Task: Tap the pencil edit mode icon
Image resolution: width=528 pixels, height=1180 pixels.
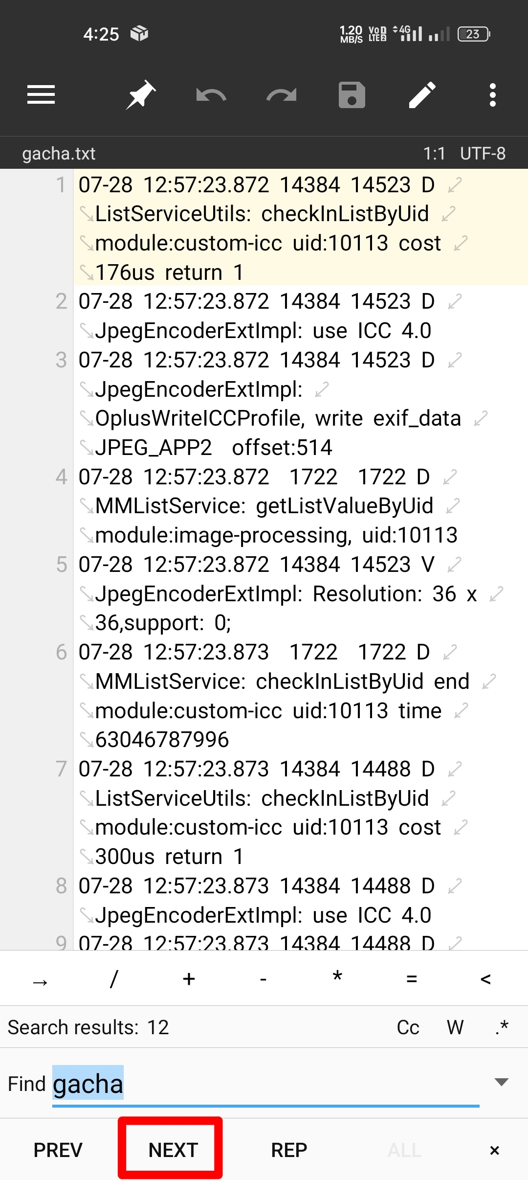Action: (x=422, y=95)
